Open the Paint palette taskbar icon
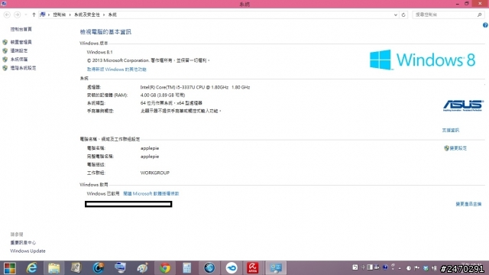489x275 pixels. pyautogui.click(x=143, y=268)
